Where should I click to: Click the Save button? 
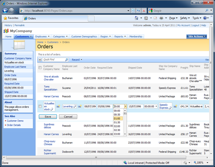pyautogui.click(x=48, y=117)
